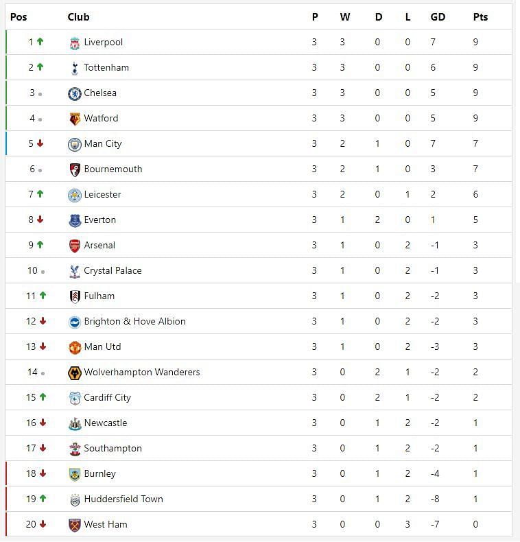Image resolution: width=520 pixels, height=542 pixels.
Task: Click the Wolverhampton Wanderers crest icon
Action: [x=75, y=373]
